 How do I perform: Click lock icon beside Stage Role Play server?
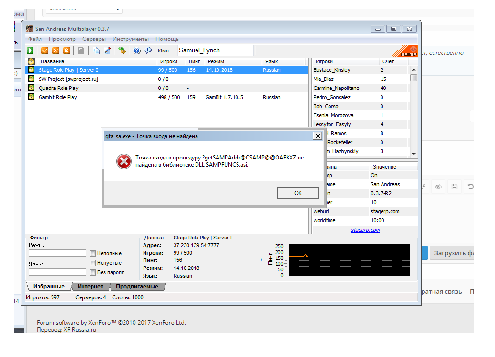(31, 69)
